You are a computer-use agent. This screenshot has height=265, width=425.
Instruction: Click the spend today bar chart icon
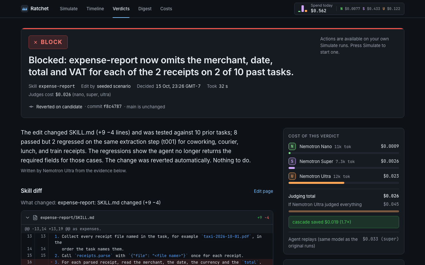(302, 9)
